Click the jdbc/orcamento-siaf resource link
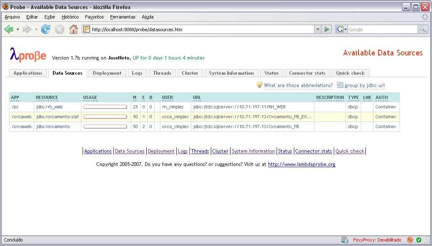Viewport: 432px width, 246px height. (57, 117)
